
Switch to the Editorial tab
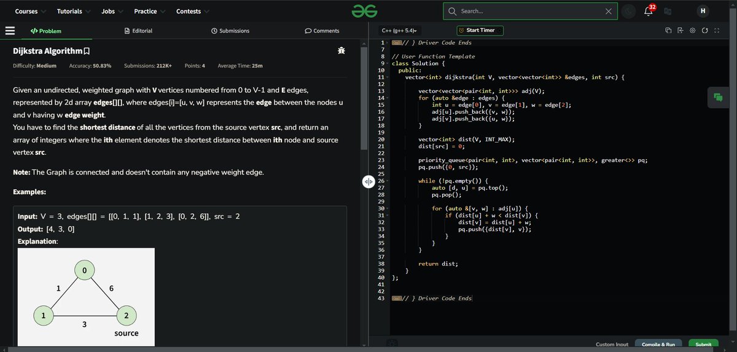[138, 31]
